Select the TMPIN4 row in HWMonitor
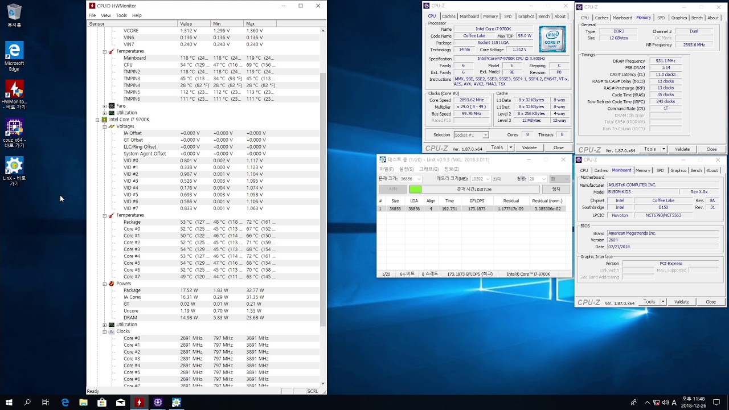The image size is (729, 410). point(204,85)
